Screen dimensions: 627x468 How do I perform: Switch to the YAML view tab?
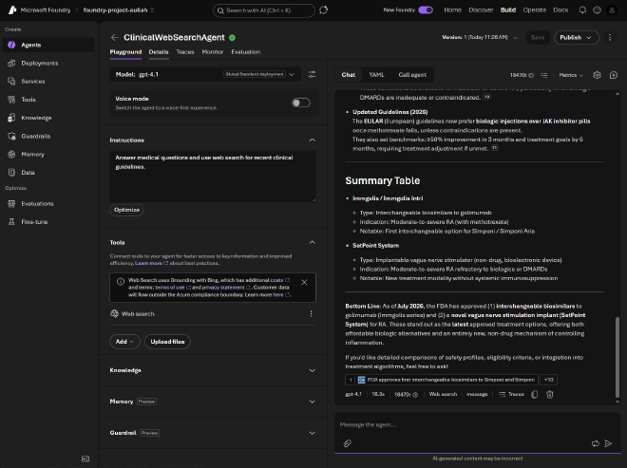(x=377, y=75)
